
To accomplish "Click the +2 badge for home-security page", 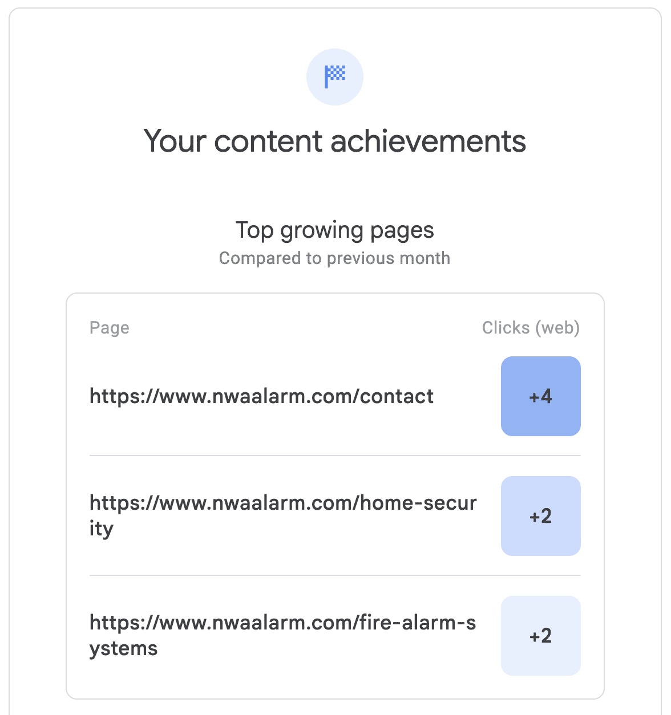I will click(x=541, y=516).
